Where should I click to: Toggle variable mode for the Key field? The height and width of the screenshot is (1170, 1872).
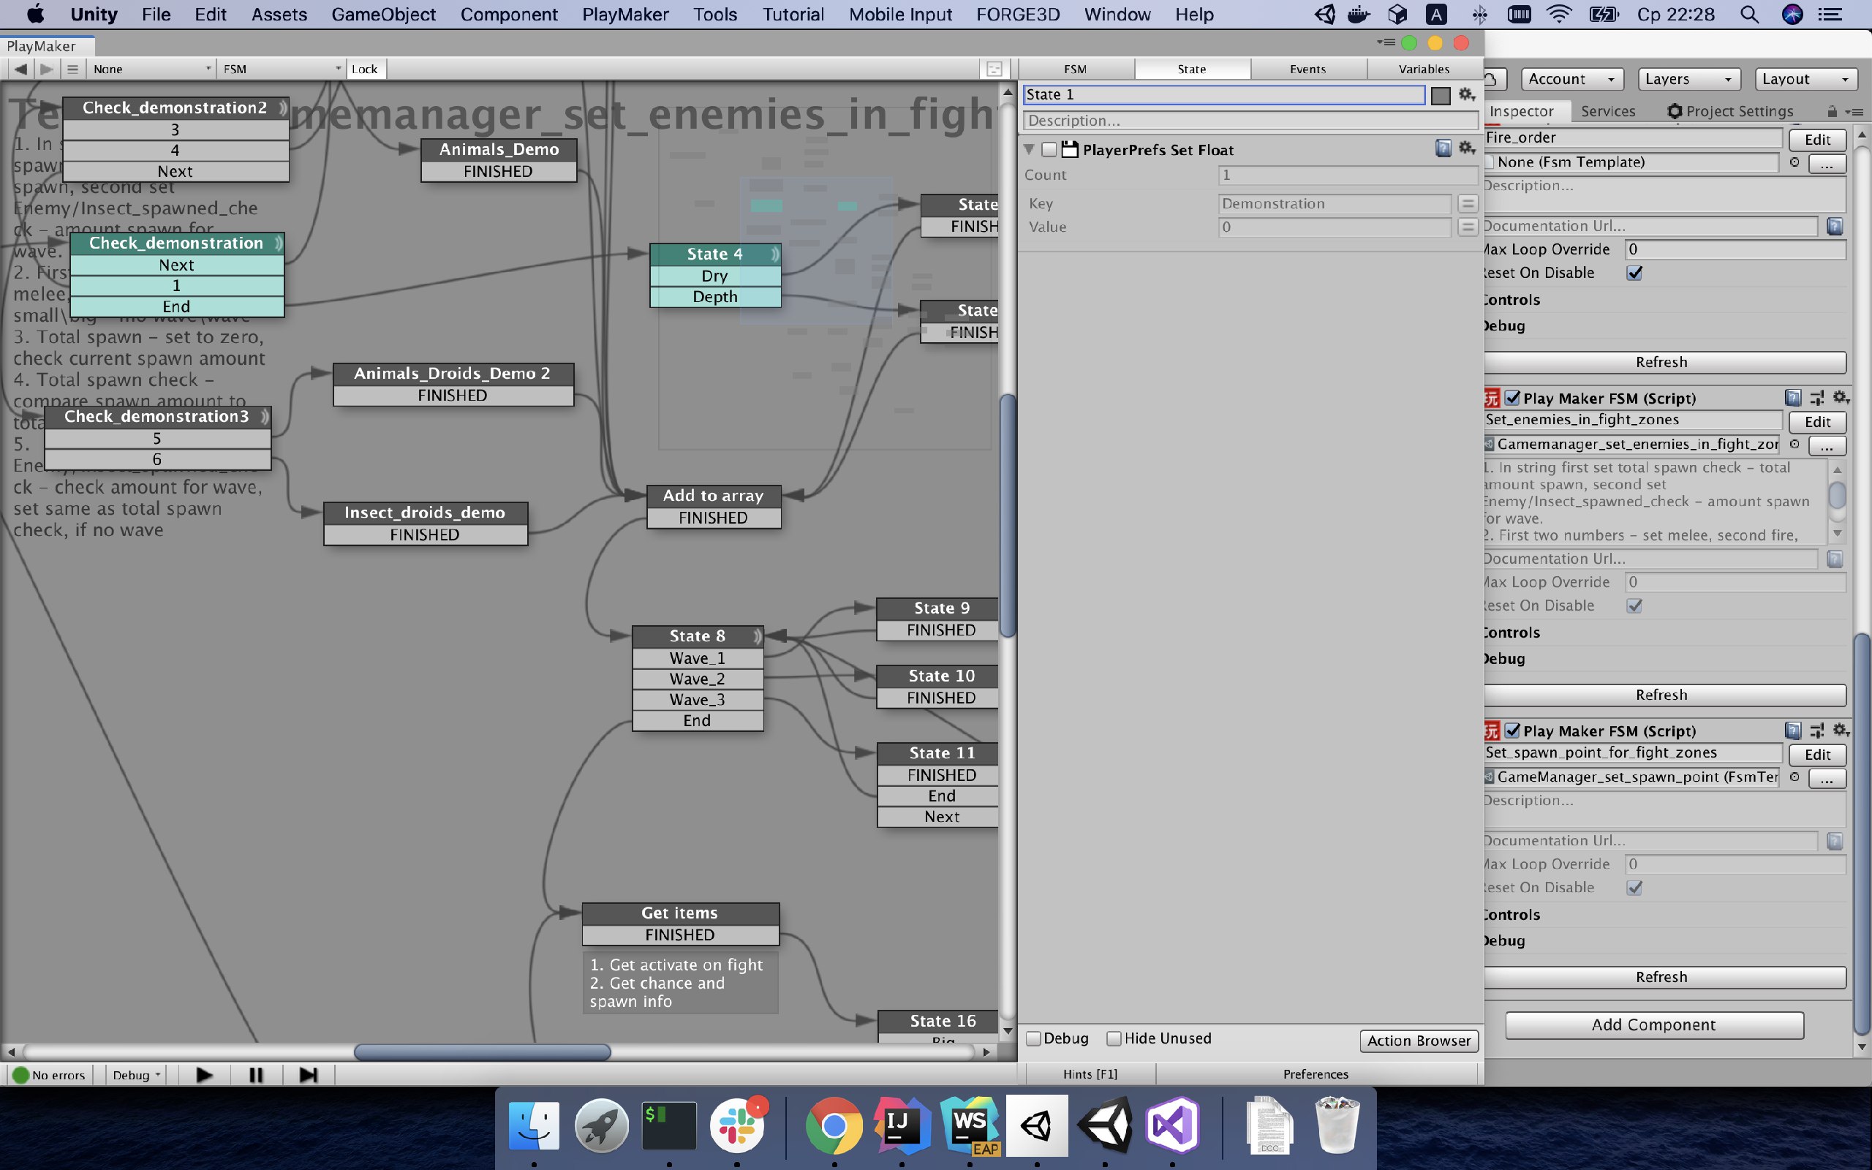(1468, 203)
